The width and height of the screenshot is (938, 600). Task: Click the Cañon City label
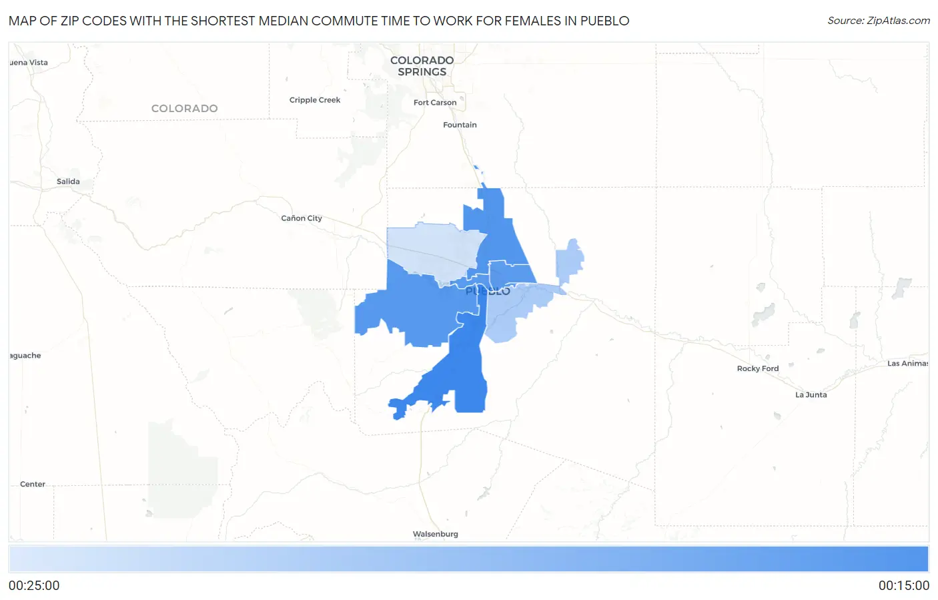tap(302, 218)
